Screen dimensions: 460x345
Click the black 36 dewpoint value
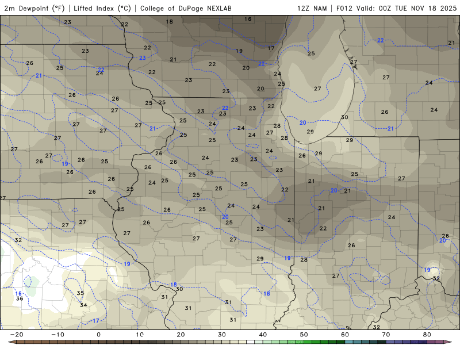[x=20, y=298]
